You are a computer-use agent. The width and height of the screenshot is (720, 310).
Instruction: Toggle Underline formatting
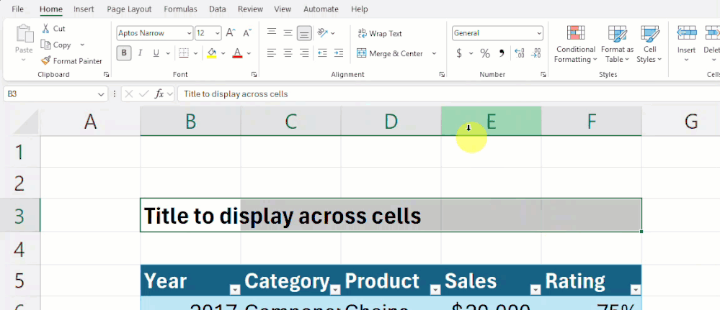click(156, 53)
